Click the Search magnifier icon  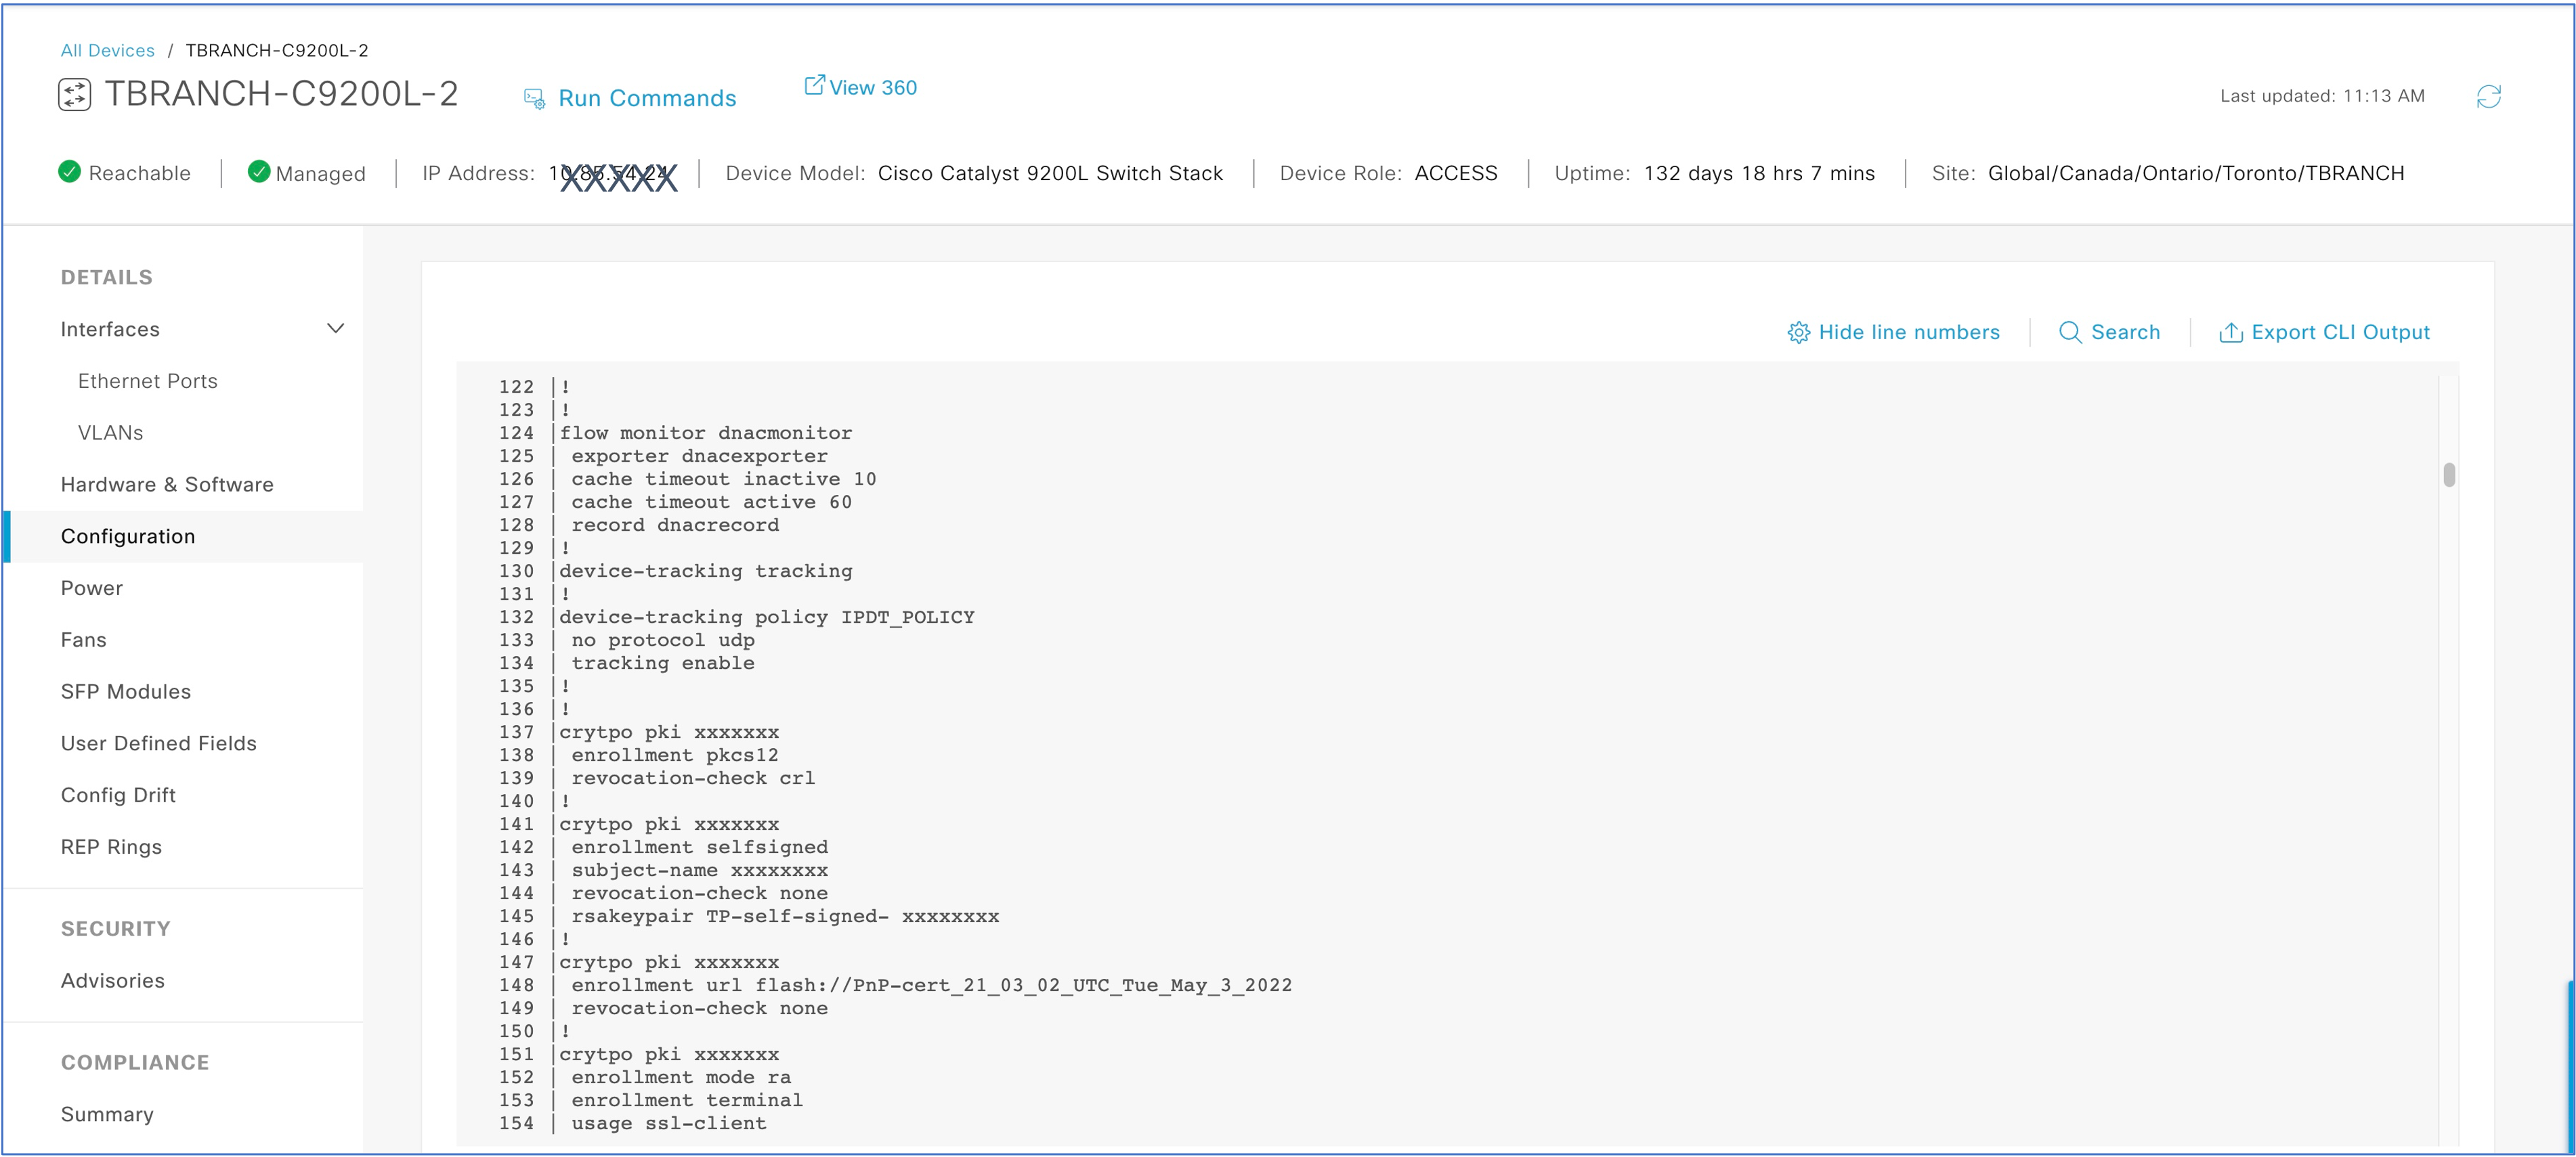[x=2069, y=332]
